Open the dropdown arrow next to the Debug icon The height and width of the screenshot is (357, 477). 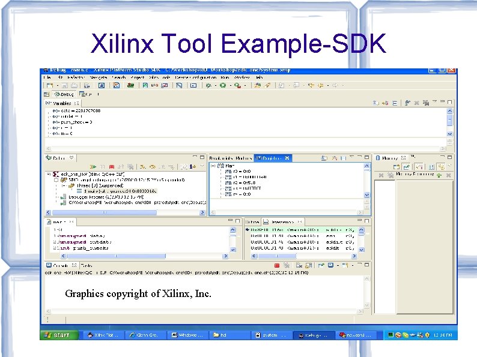(216, 86)
